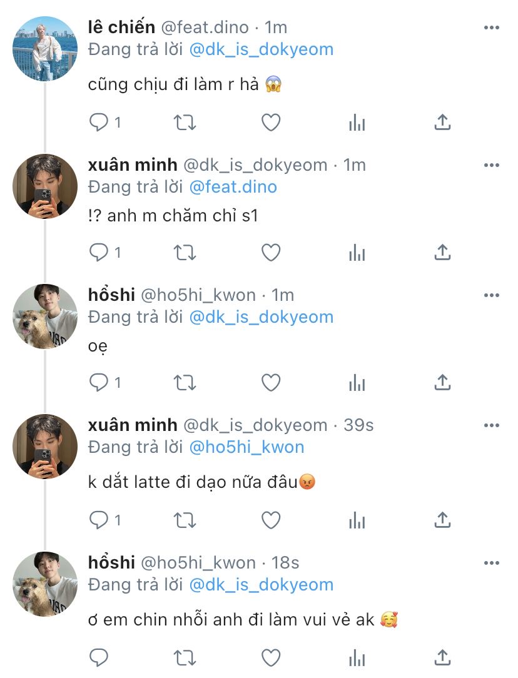Share hỏshi's last tweet
Image resolution: width=518 pixels, height=678 pixels.
(x=442, y=657)
